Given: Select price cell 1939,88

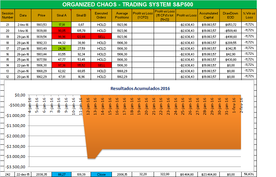Looking at the screenshot, I should (41, 31).
